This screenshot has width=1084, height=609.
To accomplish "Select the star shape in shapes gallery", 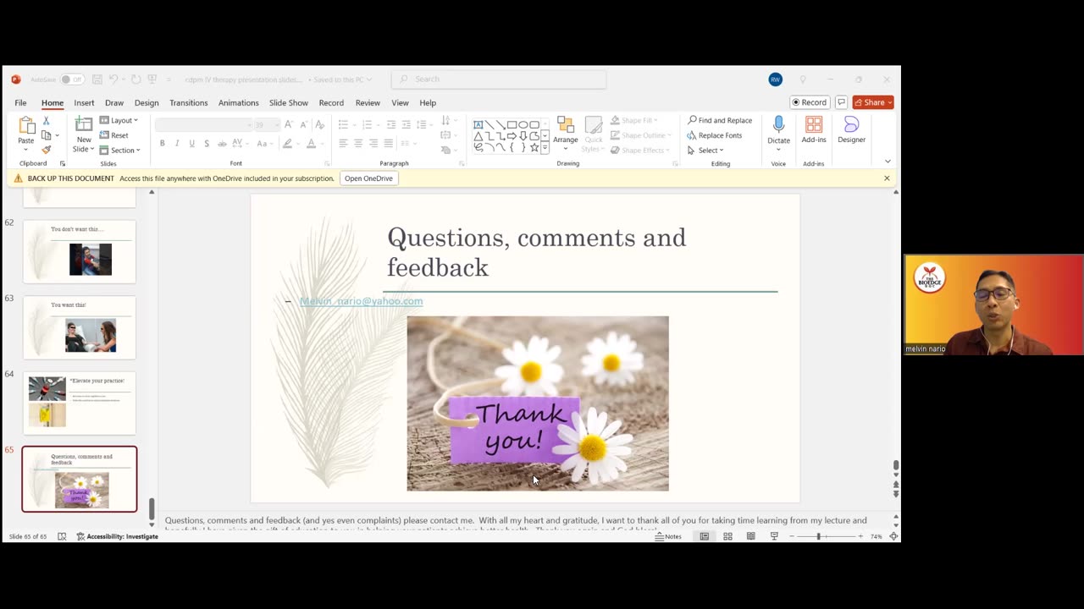I will 534,147.
